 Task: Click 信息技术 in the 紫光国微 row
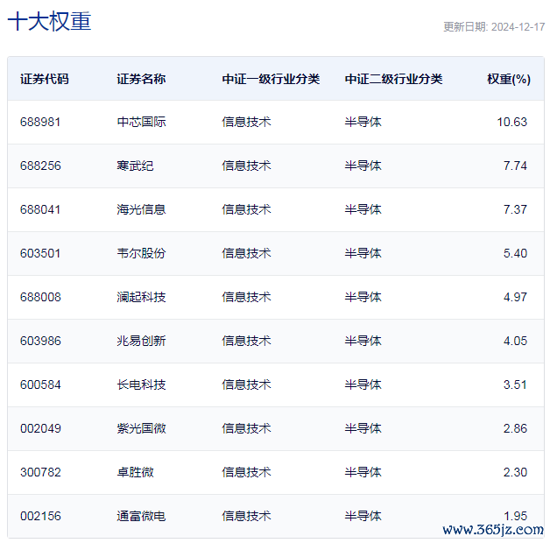pyautogui.click(x=246, y=428)
